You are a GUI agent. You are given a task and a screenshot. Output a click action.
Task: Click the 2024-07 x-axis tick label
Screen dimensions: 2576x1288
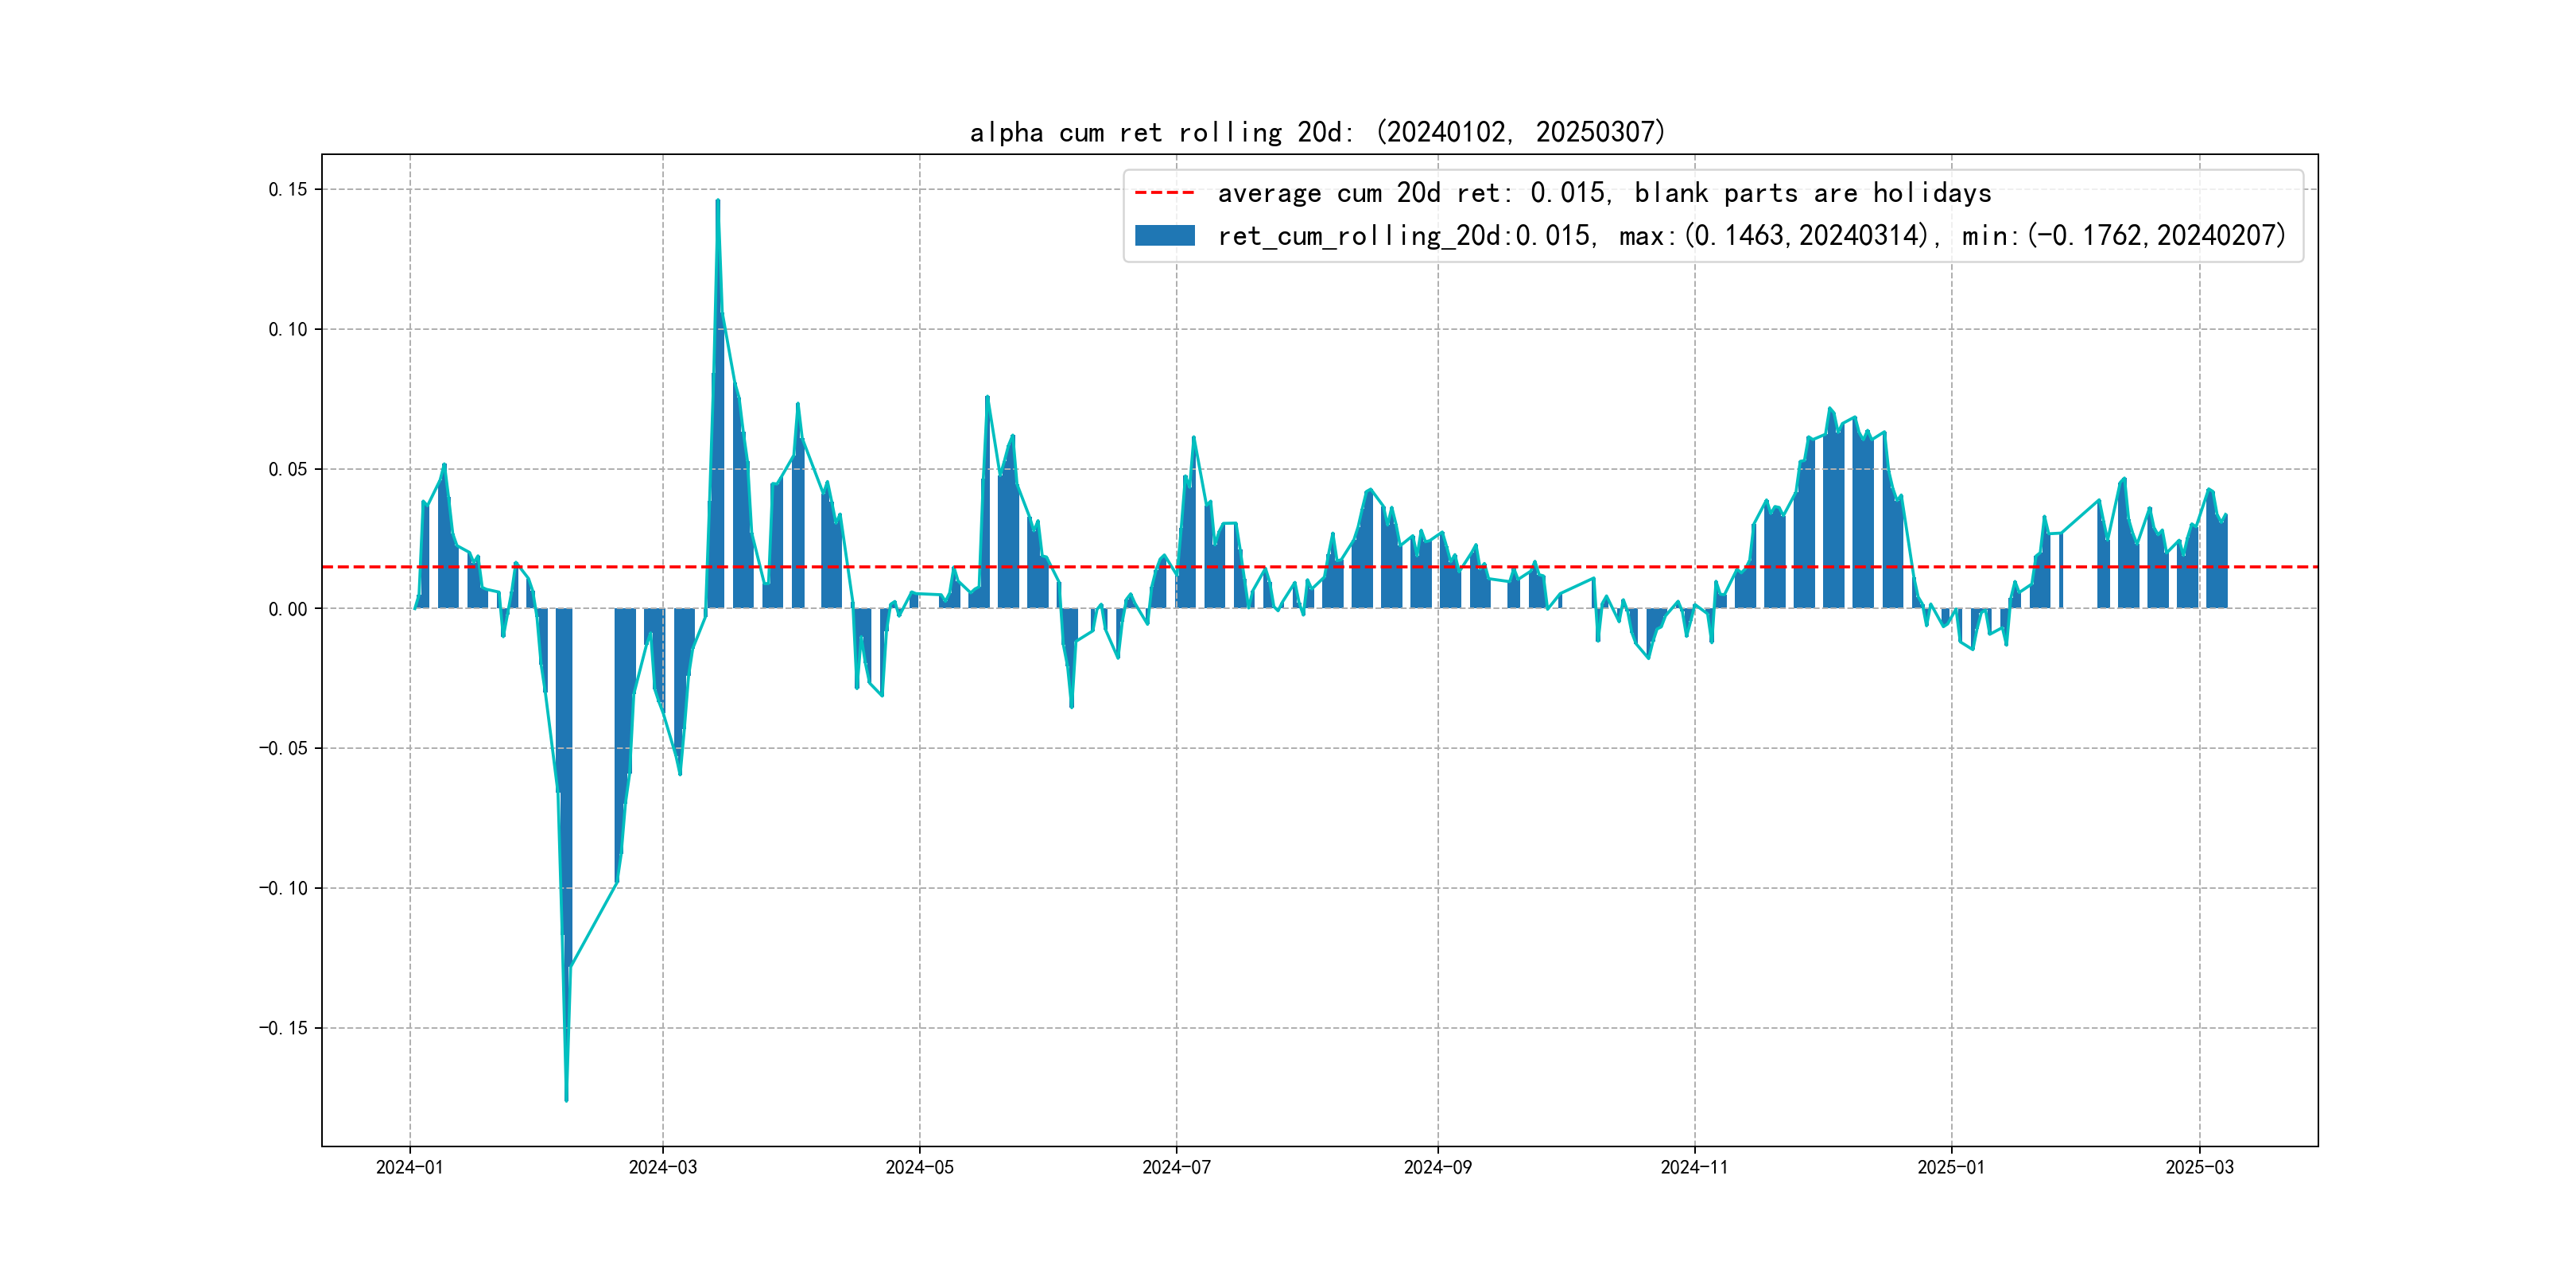[x=1176, y=1167]
